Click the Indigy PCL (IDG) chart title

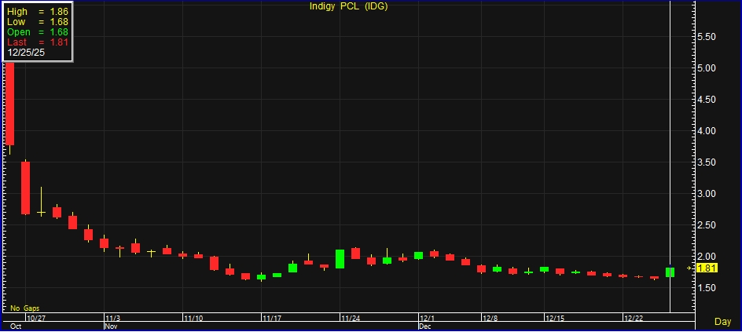pyautogui.click(x=348, y=6)
